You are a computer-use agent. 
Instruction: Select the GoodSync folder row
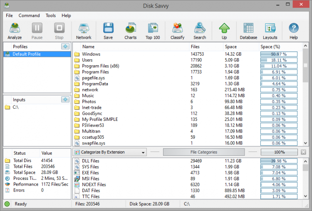click(187, 113)
